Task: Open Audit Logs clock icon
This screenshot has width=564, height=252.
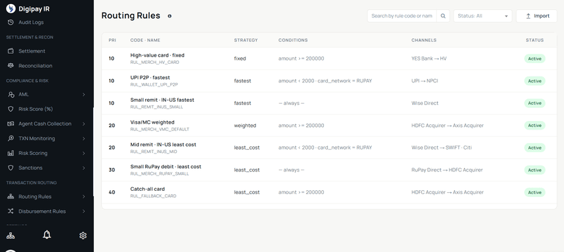Action: pyautogui.click(x=11, y=23)
